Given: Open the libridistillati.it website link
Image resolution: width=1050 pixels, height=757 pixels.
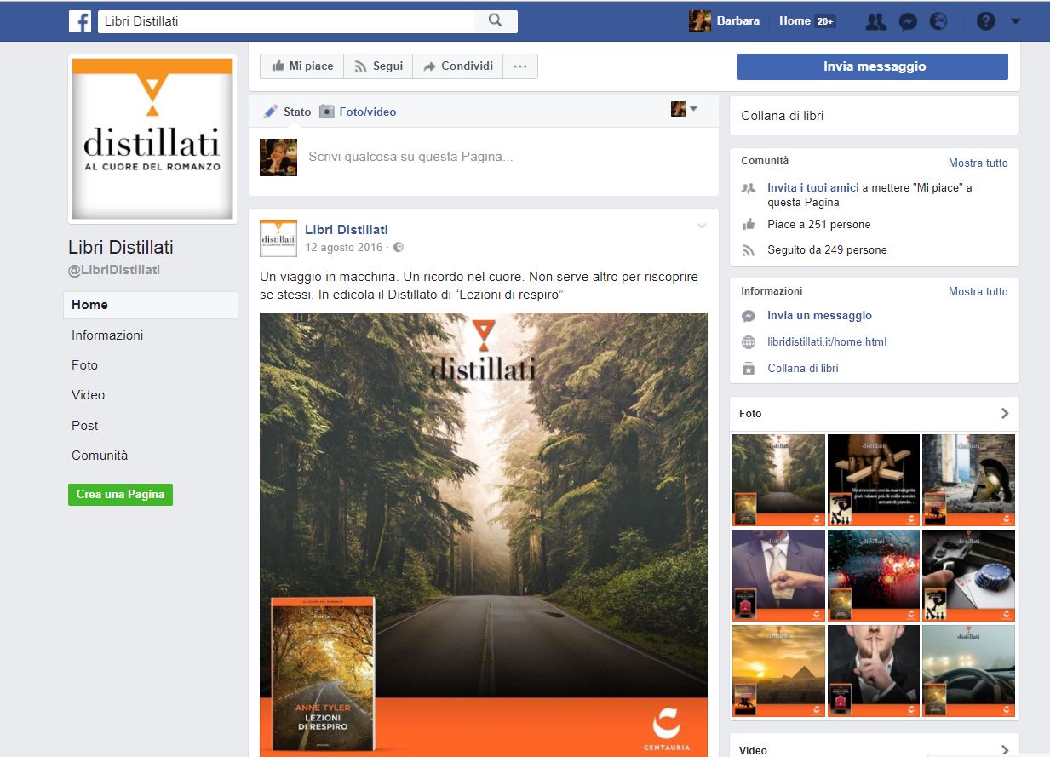Looking at the screenshot, I should pyautogui.click(x=827, y=342).
